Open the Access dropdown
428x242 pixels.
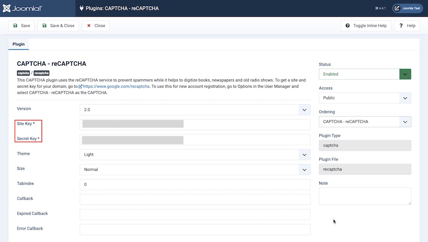(x=365, y=98)
